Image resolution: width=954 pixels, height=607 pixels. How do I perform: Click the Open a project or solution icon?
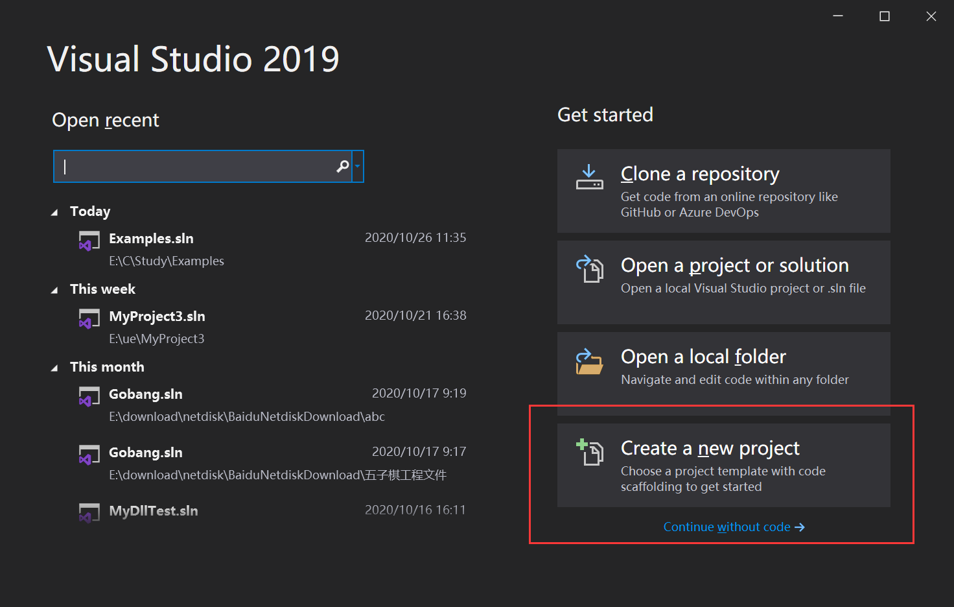pyautogui.click(x=590, y=268)
